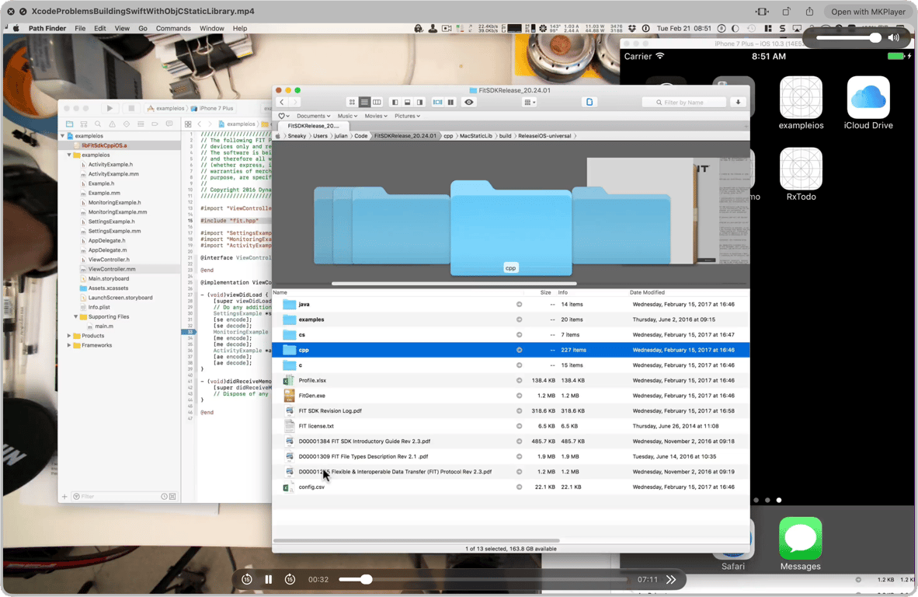Click julian in the path bar

coord(341,136)
